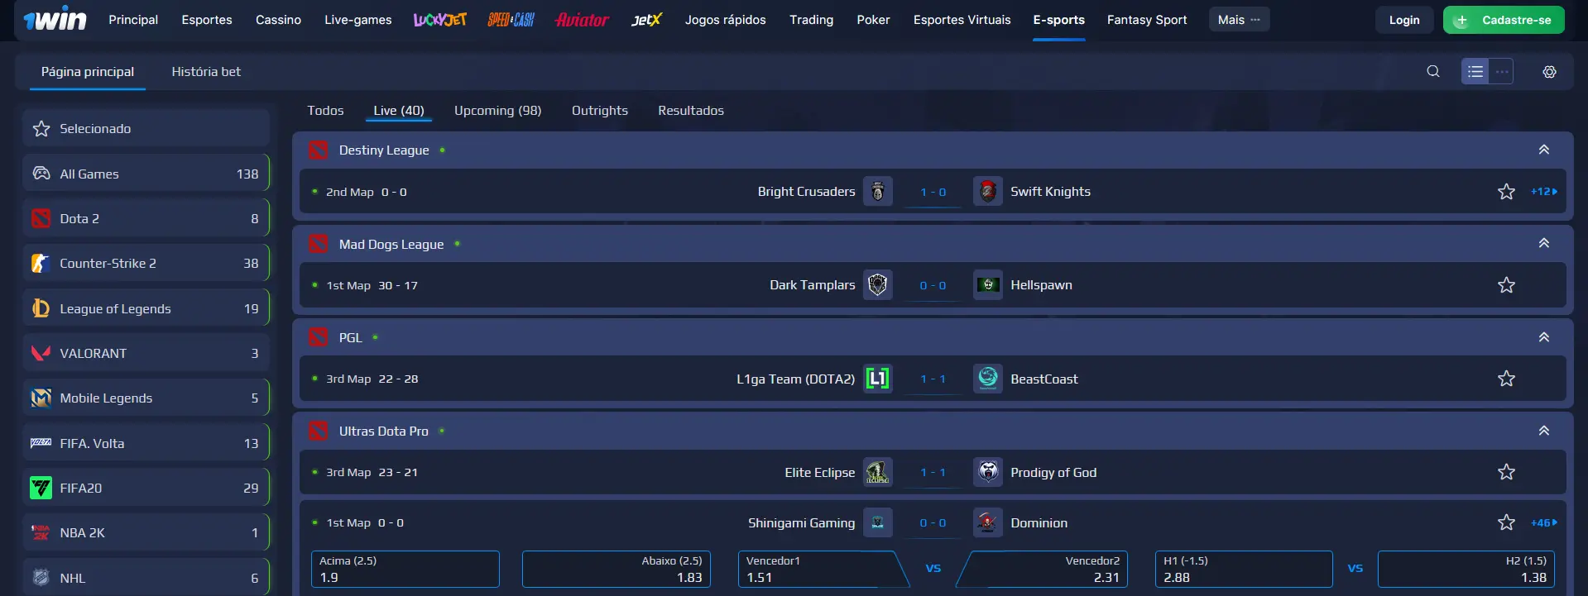Collapse the Destiny League section

coord(1543,150)
